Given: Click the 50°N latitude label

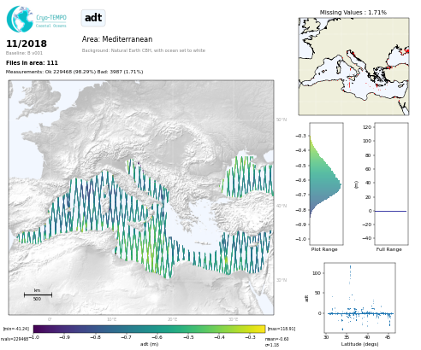Looking at the screenshot, I should [282, 120].
